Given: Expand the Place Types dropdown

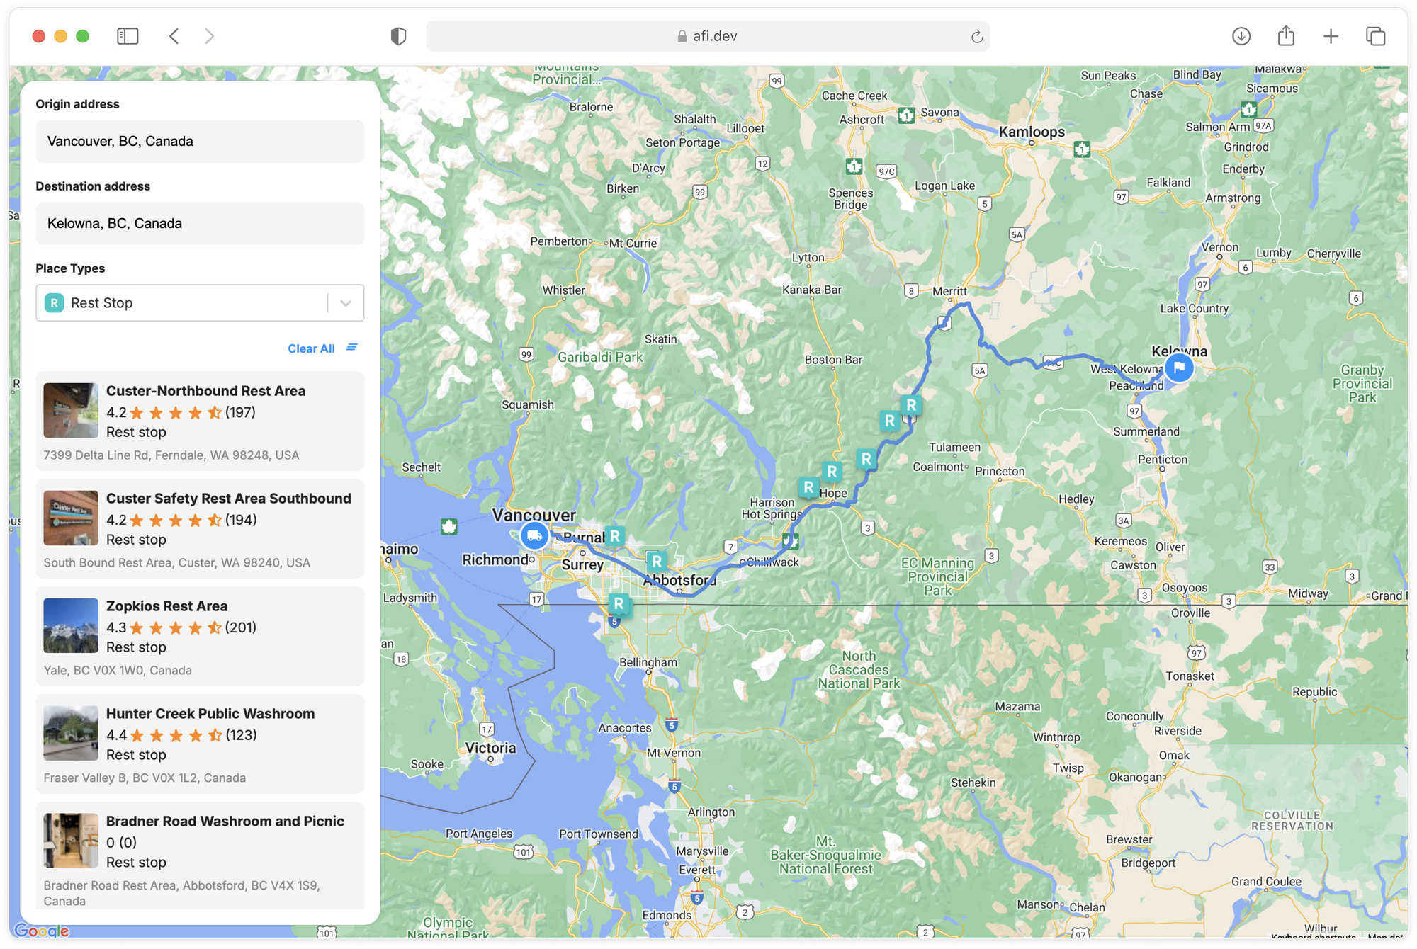Looking at the screenshot, I should coord(346,302).
